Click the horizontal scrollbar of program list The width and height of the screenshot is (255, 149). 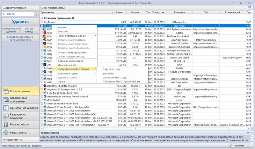pos(136,128)
